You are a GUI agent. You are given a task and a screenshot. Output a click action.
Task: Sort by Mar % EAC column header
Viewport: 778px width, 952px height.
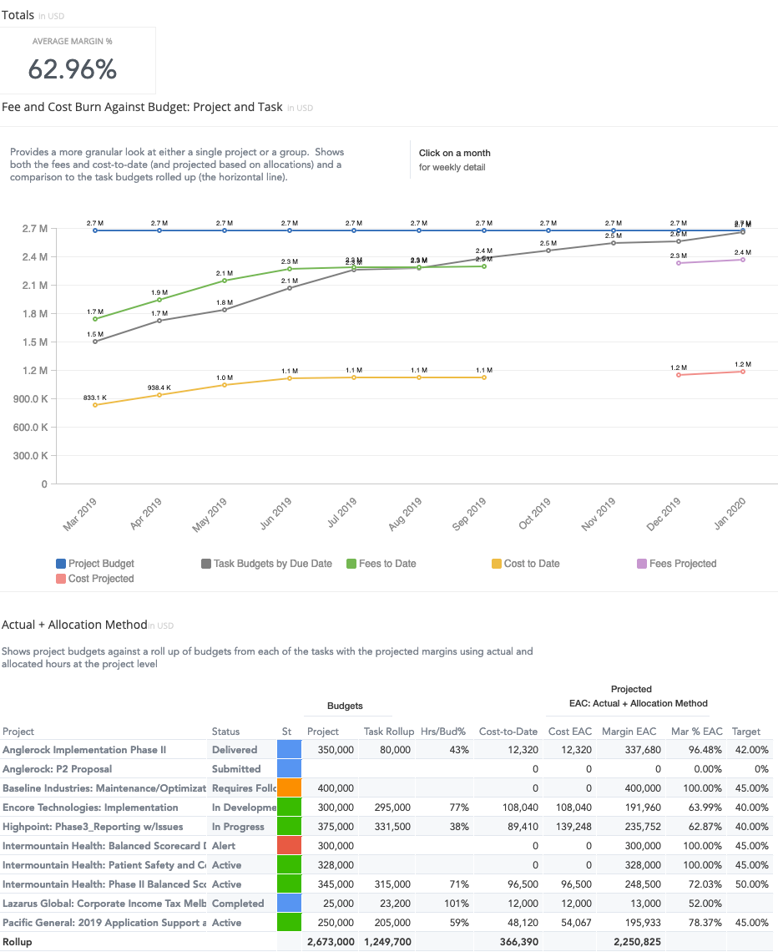(697, 732)
